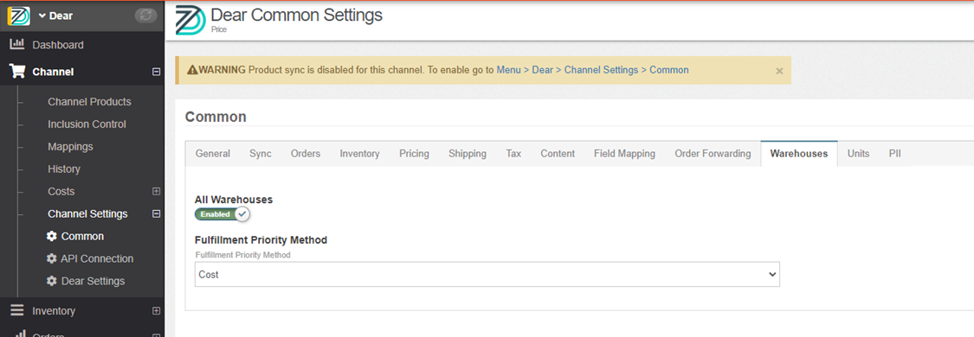Open the Dashboard menu item

58,45
